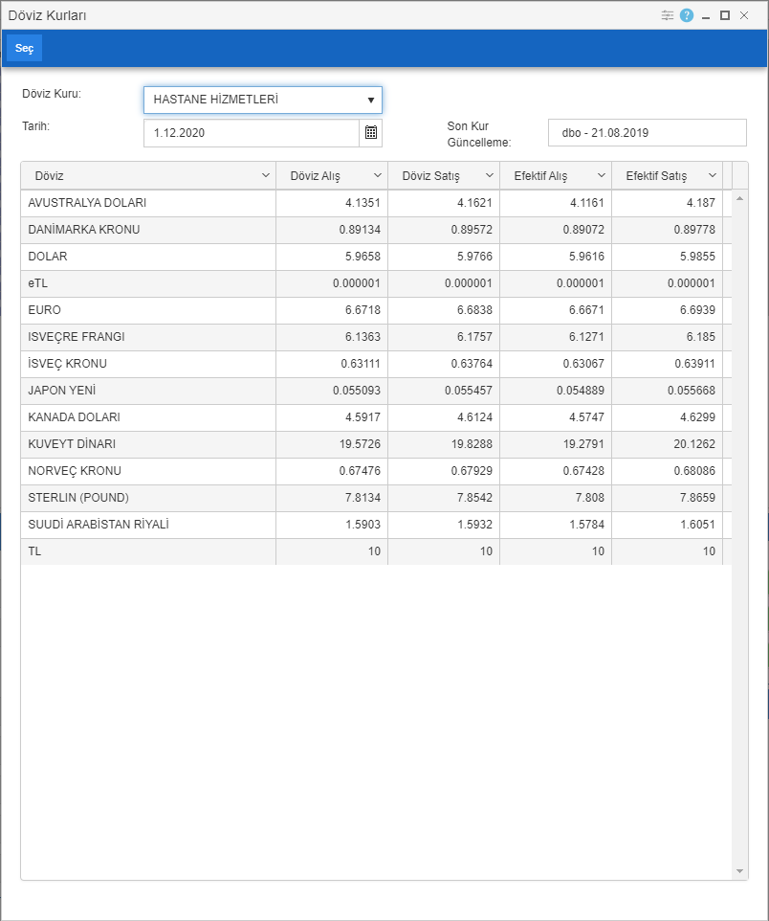769x921 pixels.
Task: Click the Seç button
Action: point(24,48)
